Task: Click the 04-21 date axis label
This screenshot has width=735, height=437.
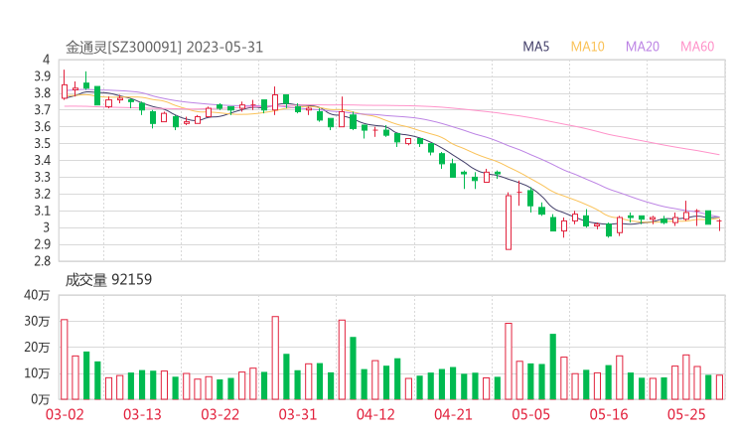Action: (453, 414)
